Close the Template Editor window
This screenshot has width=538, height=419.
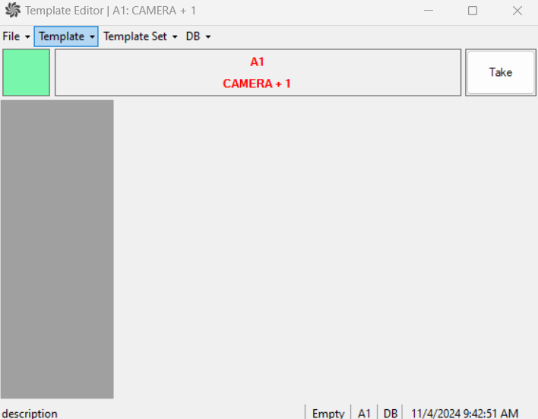click(517, 11)
